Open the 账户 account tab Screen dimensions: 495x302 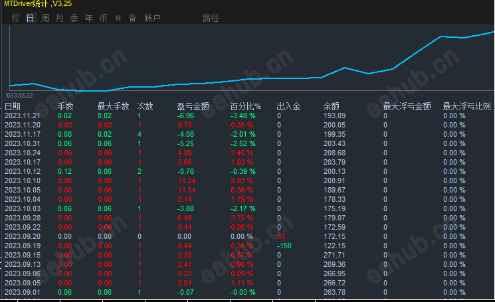coord(152,18)
